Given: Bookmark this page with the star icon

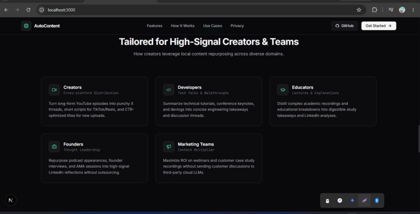Looking at the screenshot, I should tap(359, 10).
